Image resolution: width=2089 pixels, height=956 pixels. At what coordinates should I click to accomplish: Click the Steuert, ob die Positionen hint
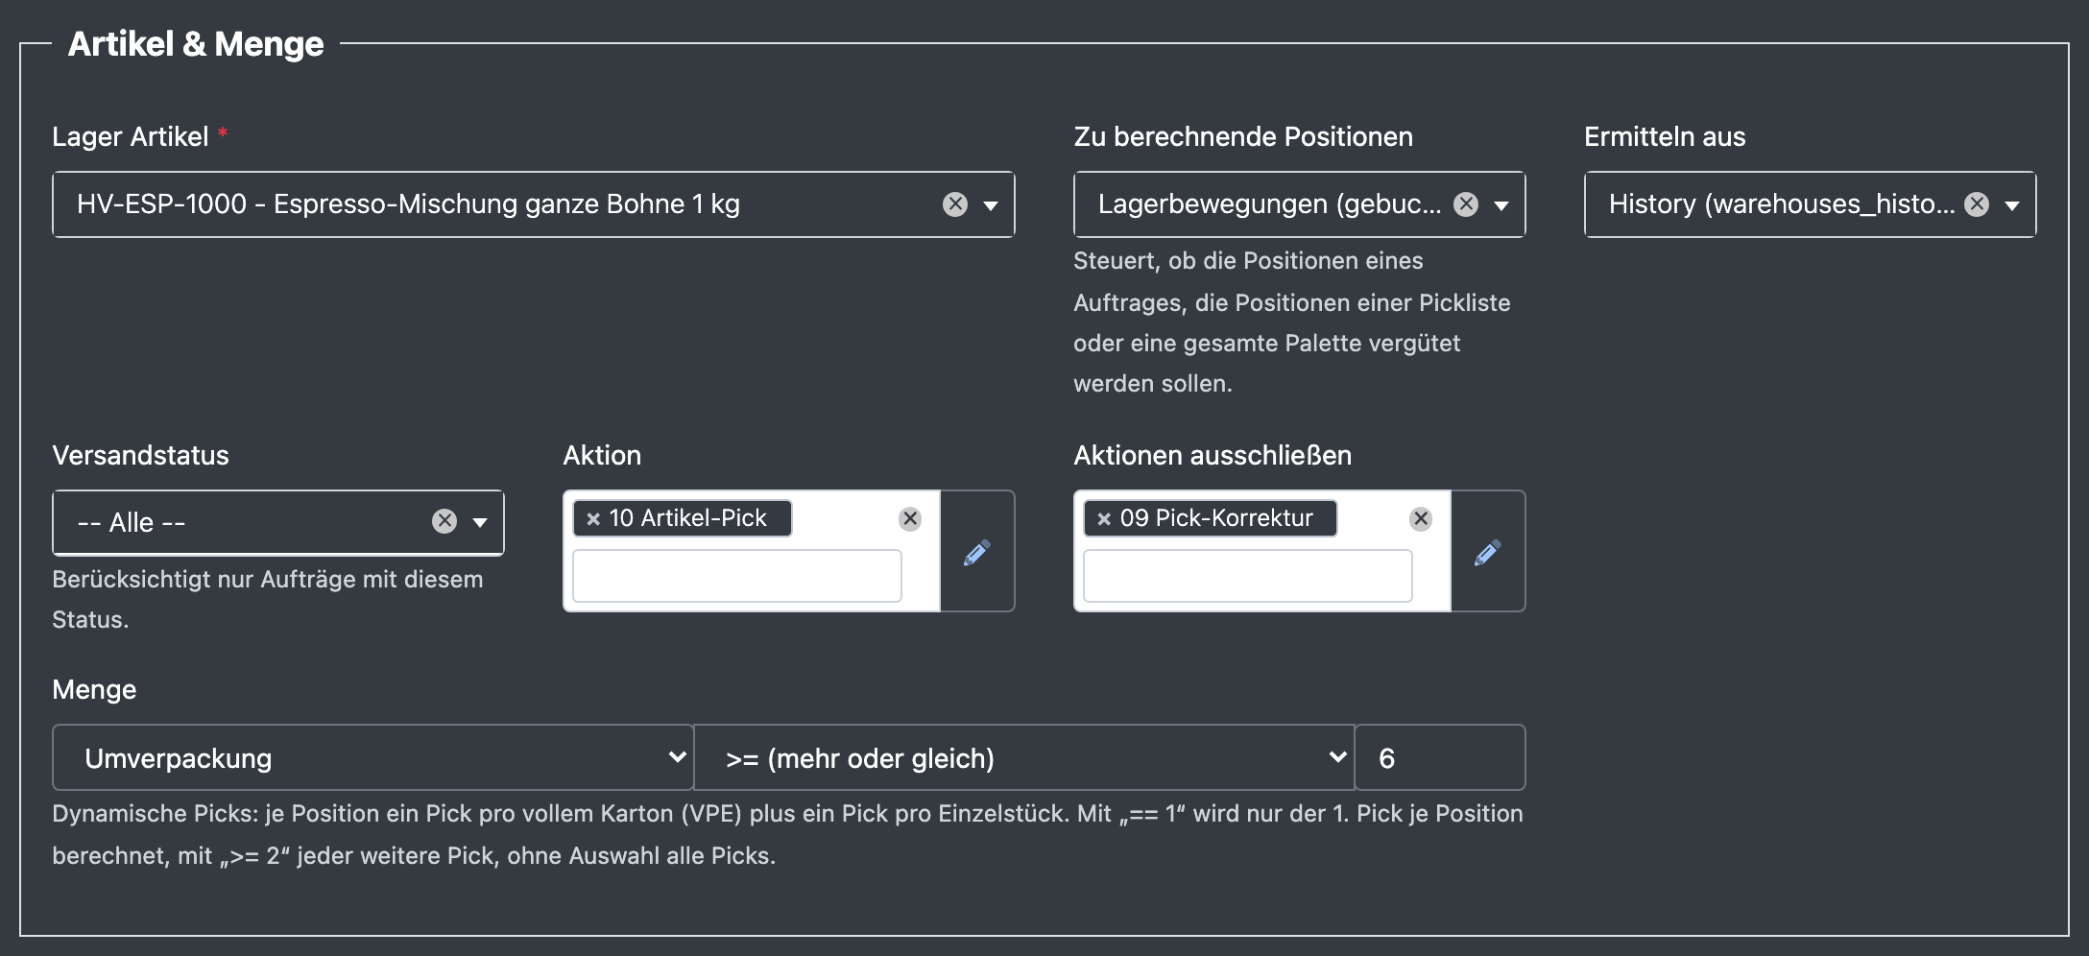(x=1292, y=322)
